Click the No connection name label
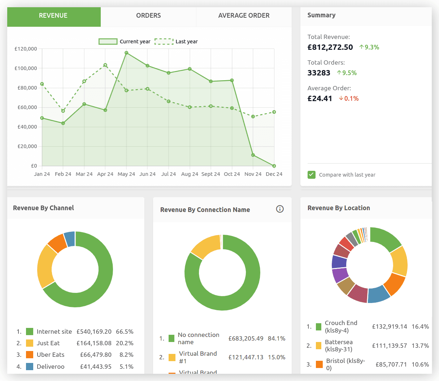 click(x=199, y=338)
